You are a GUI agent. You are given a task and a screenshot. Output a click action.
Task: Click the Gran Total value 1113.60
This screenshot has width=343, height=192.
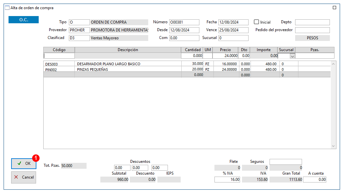point(286,180)
